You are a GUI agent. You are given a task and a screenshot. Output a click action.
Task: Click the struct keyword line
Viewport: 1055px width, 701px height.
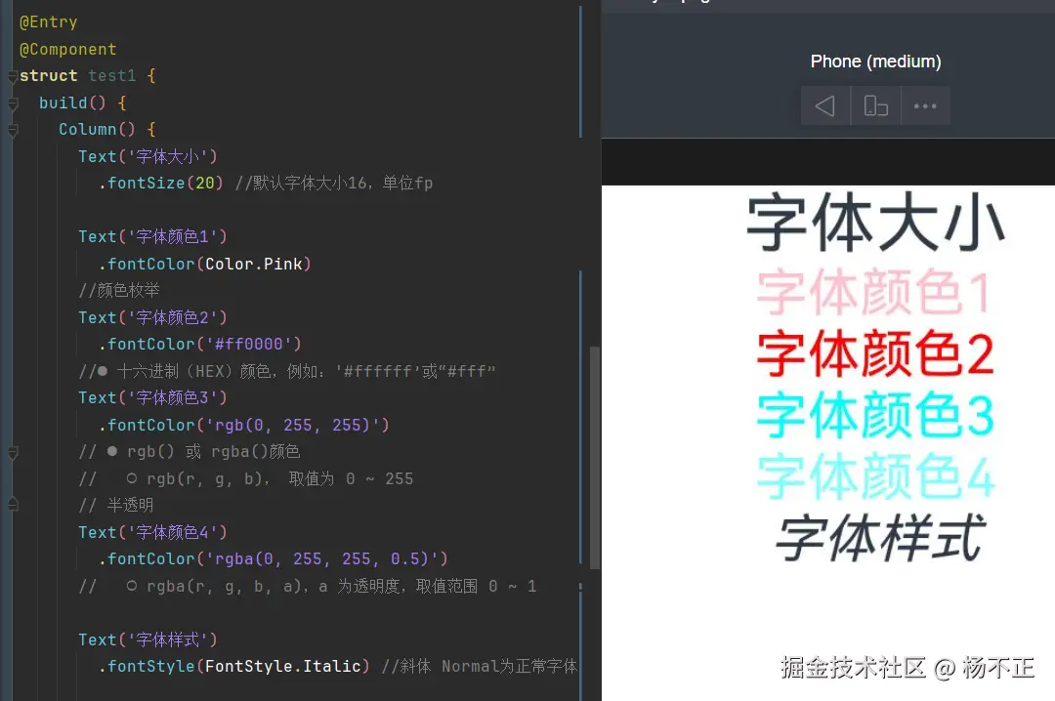click(x=88, y=76)
